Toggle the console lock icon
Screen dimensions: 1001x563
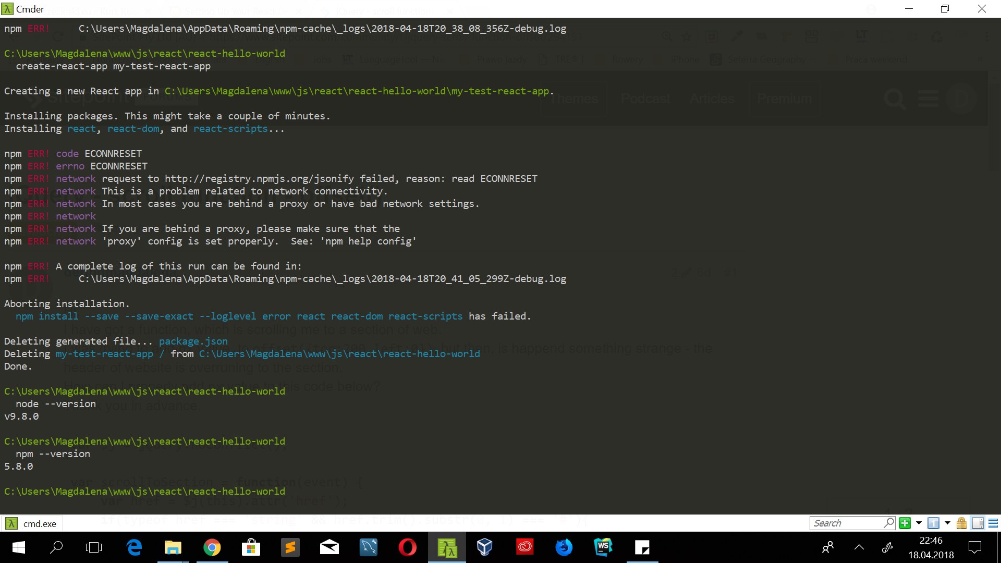click(x=961, y=523)
